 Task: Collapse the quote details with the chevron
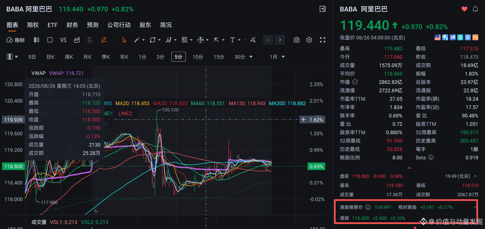pyautogui.click(x=409, y=168)
